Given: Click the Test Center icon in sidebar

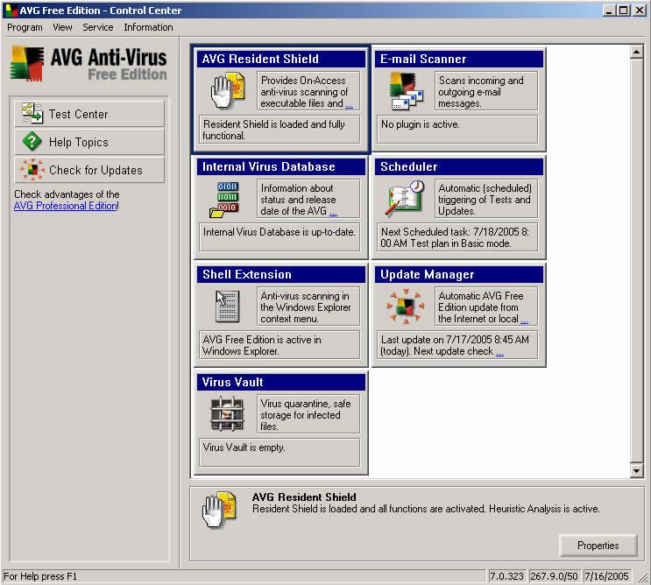Looking at the screenshot, I should pos(32,113).
